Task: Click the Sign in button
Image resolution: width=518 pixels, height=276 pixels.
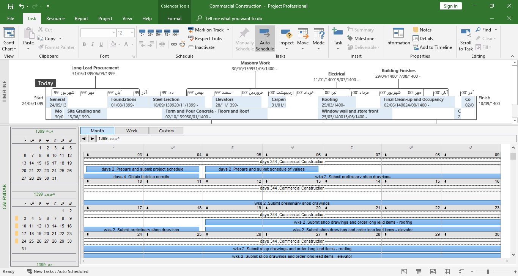Action: click(450, 6)
